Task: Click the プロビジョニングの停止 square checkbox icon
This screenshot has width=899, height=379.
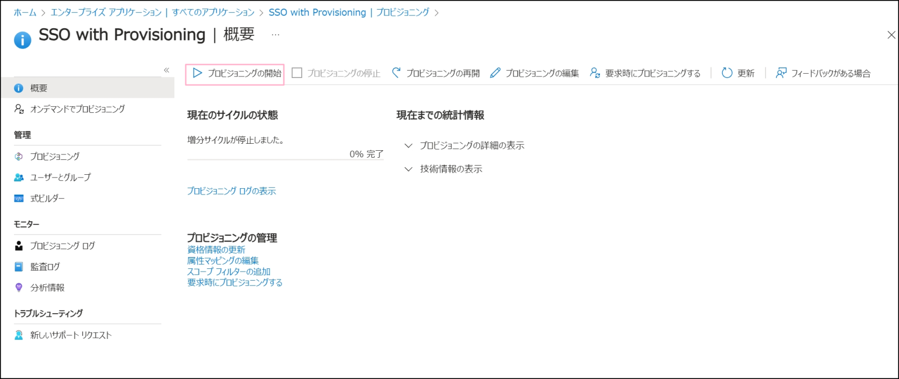Action: [x=297, y=73]
